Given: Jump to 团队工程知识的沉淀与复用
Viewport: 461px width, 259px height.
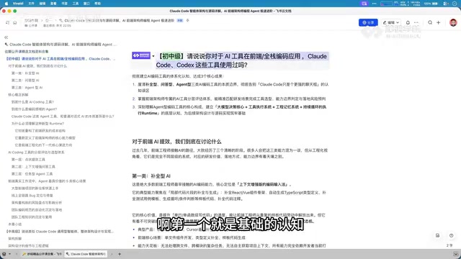Looking at the screenshot, I should coord(32,217).
